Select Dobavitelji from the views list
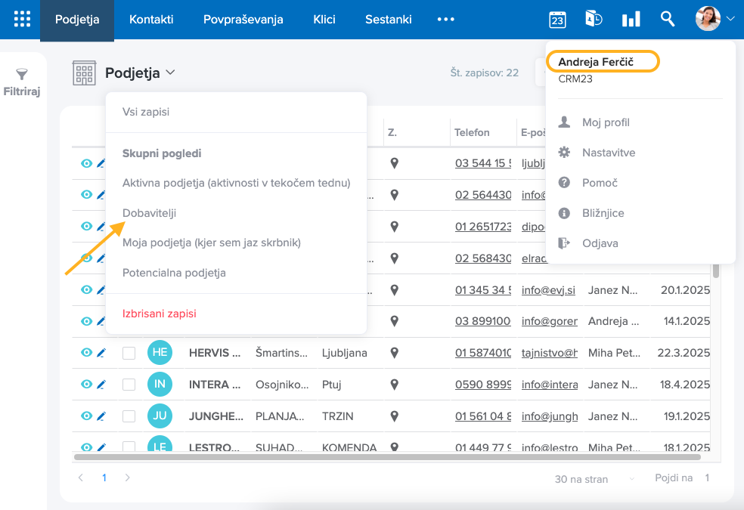 click(149, 213)
